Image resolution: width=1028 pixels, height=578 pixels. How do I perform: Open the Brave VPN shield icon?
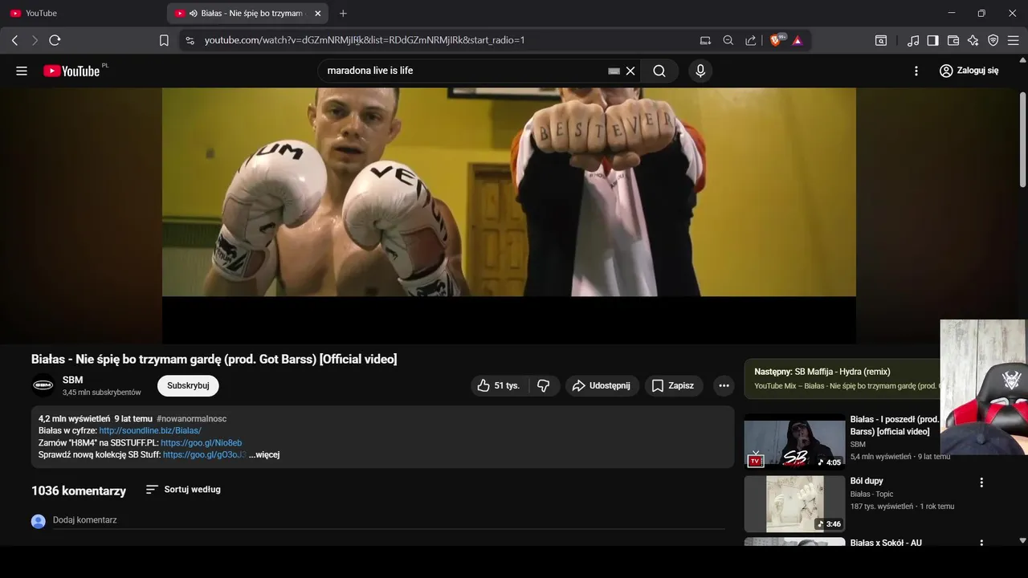pos(993,40)
